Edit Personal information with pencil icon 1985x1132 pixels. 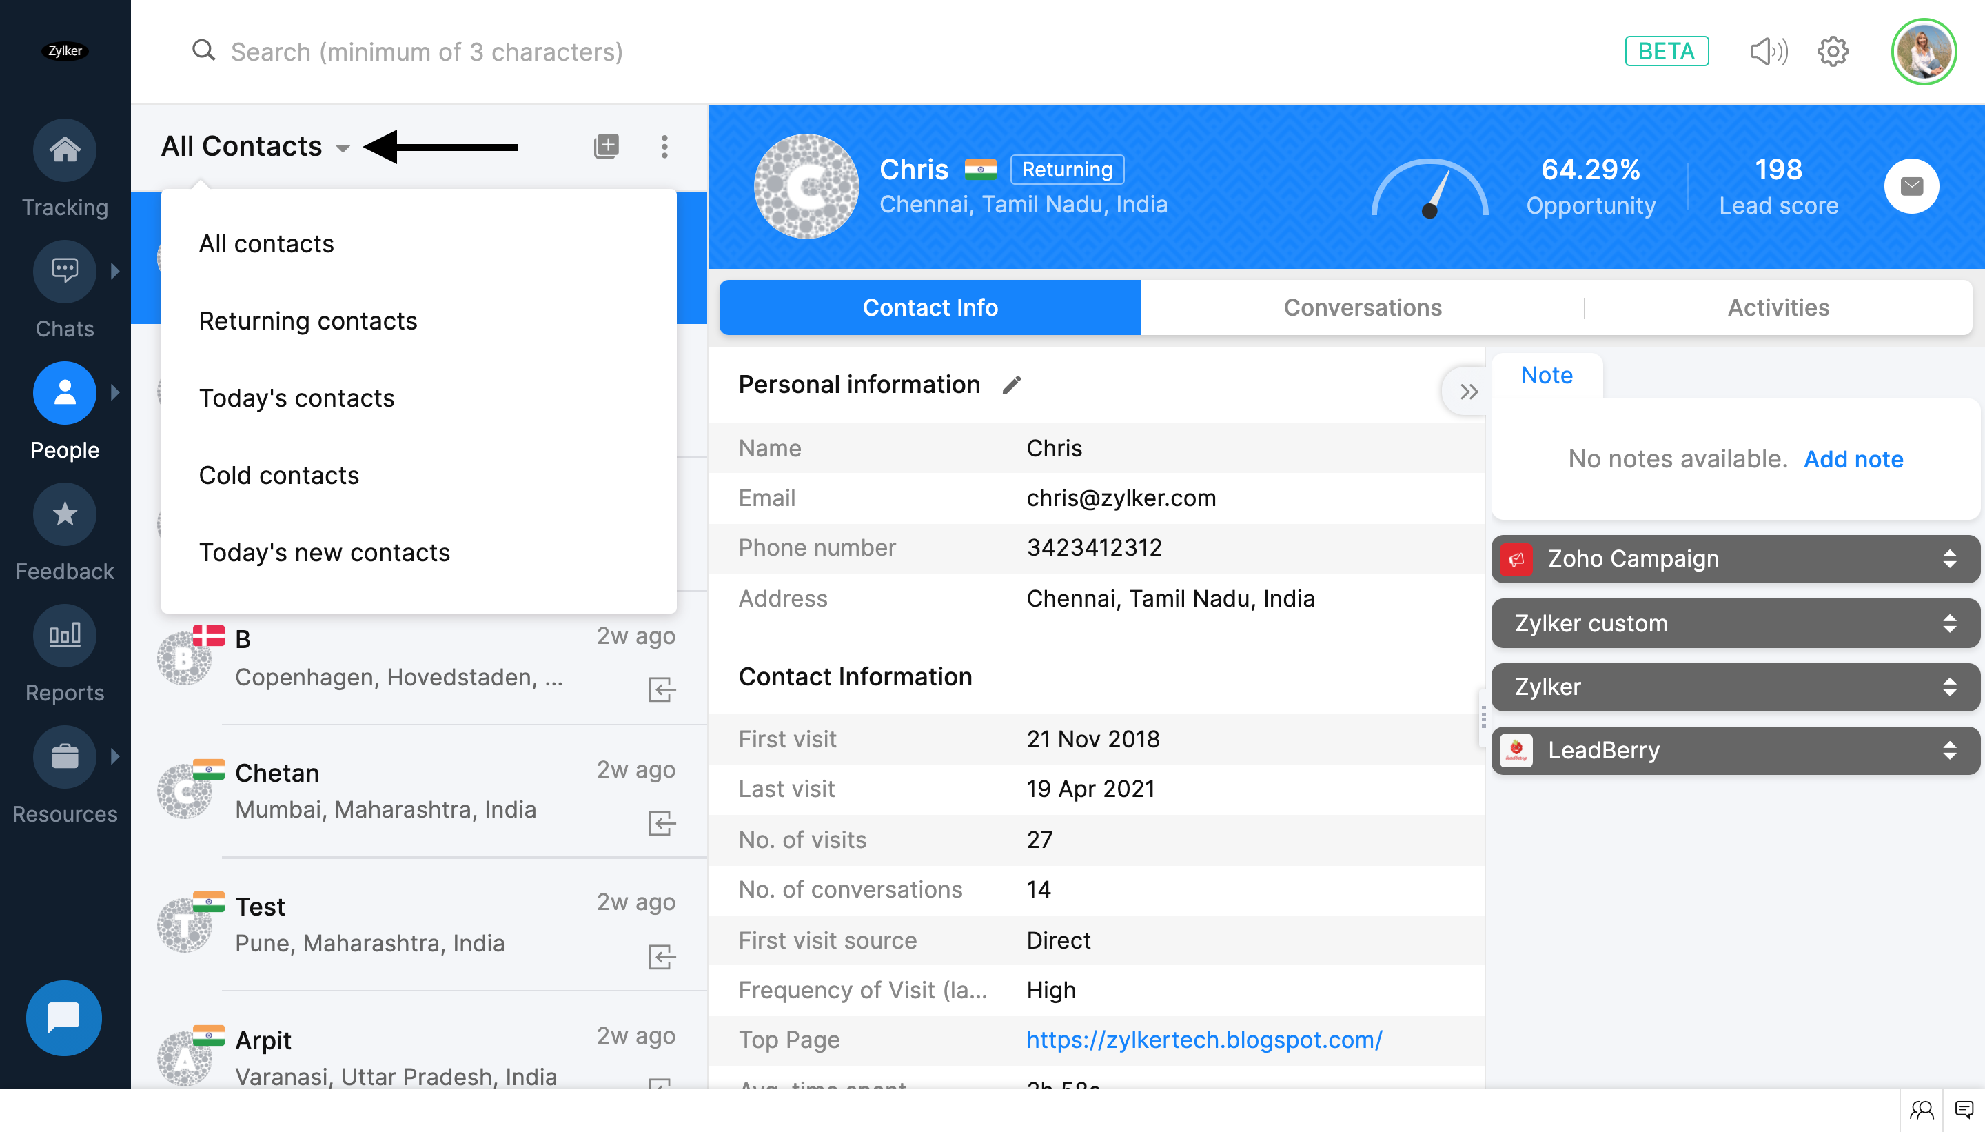1011,385
